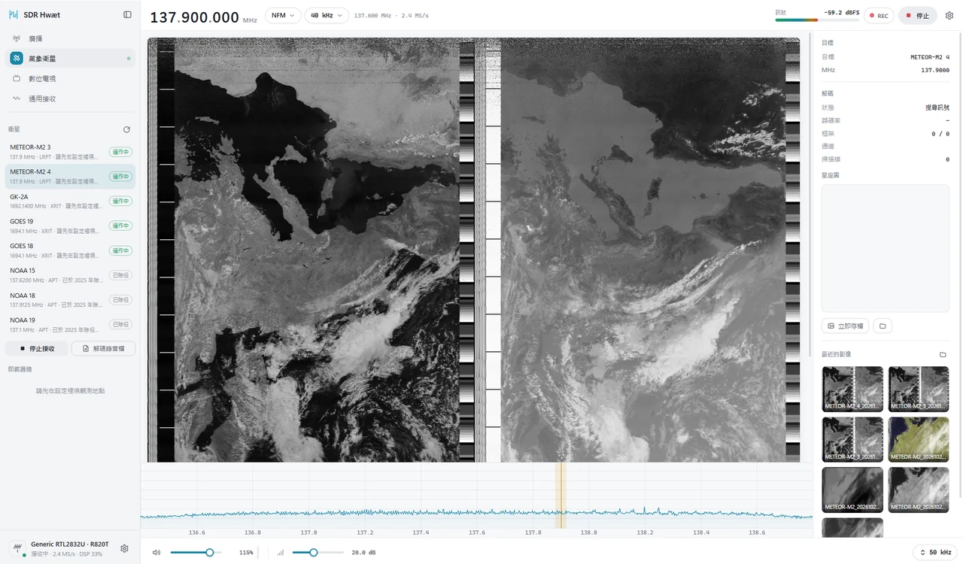Click the decoded satellite image preview

[x=474, y=250]
